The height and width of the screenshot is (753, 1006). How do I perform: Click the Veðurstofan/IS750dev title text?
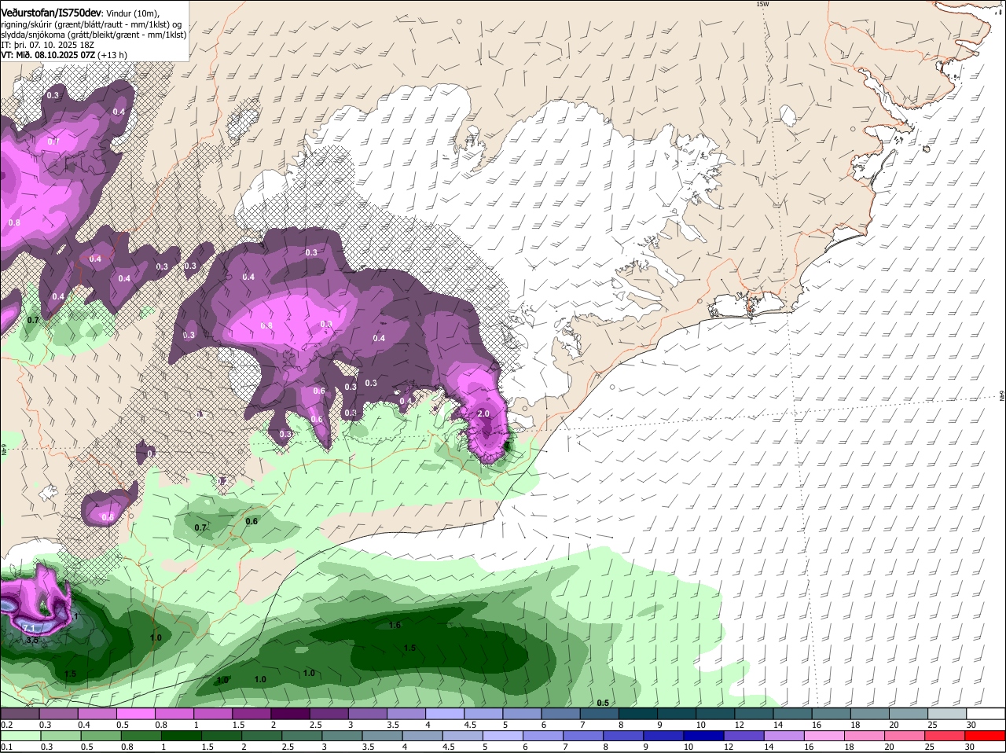pyautogui.click(x=51, y=13)
